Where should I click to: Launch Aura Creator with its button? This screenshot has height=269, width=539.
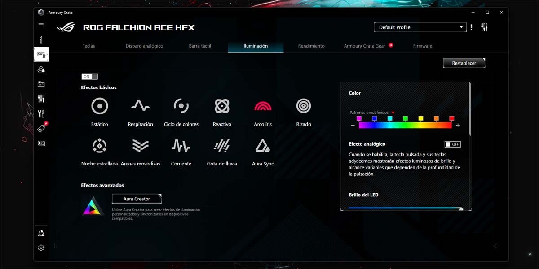(x=137, y=199)
